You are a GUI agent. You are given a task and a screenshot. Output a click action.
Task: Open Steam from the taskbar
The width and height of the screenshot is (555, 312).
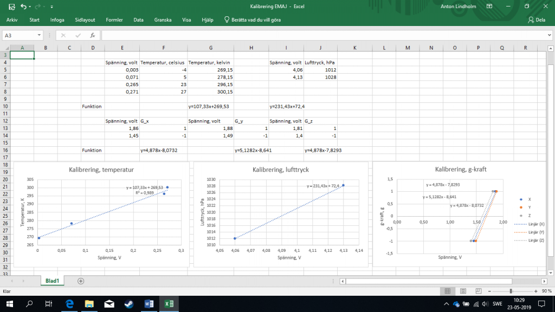click(x=129, y=304)
